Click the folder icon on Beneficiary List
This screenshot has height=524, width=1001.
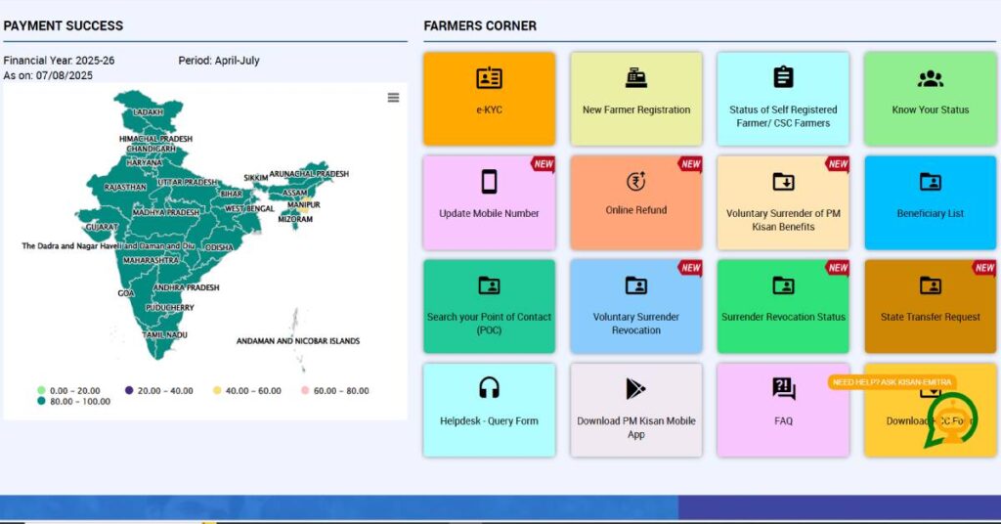tap(931, 182)
